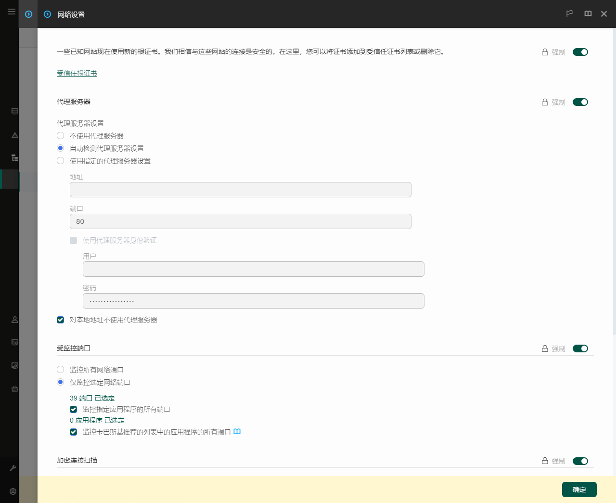Close the 网络设置 panel with X
This screenshot has width=616, height=503.
(604, 14)
